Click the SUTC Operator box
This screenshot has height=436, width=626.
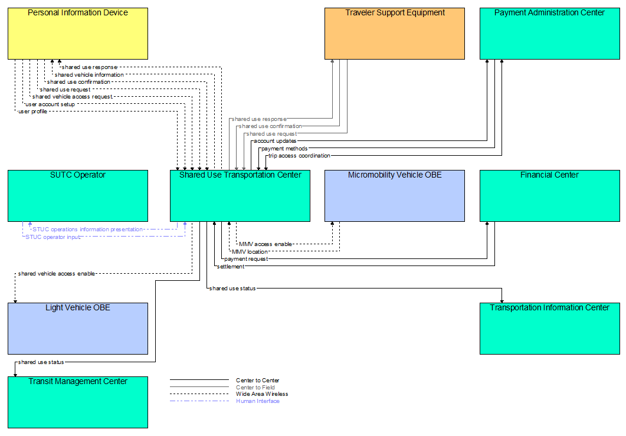point(77,196)
